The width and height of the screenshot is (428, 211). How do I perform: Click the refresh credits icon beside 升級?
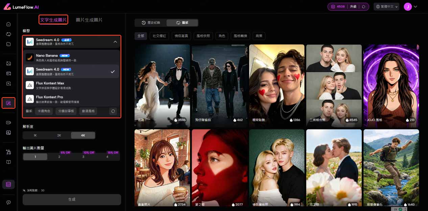(x=363, y=6)
